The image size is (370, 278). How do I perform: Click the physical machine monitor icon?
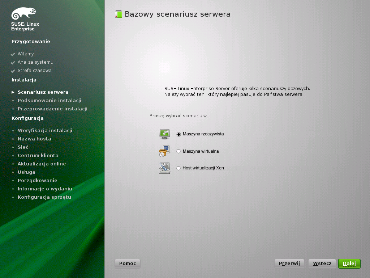(164, 134)
